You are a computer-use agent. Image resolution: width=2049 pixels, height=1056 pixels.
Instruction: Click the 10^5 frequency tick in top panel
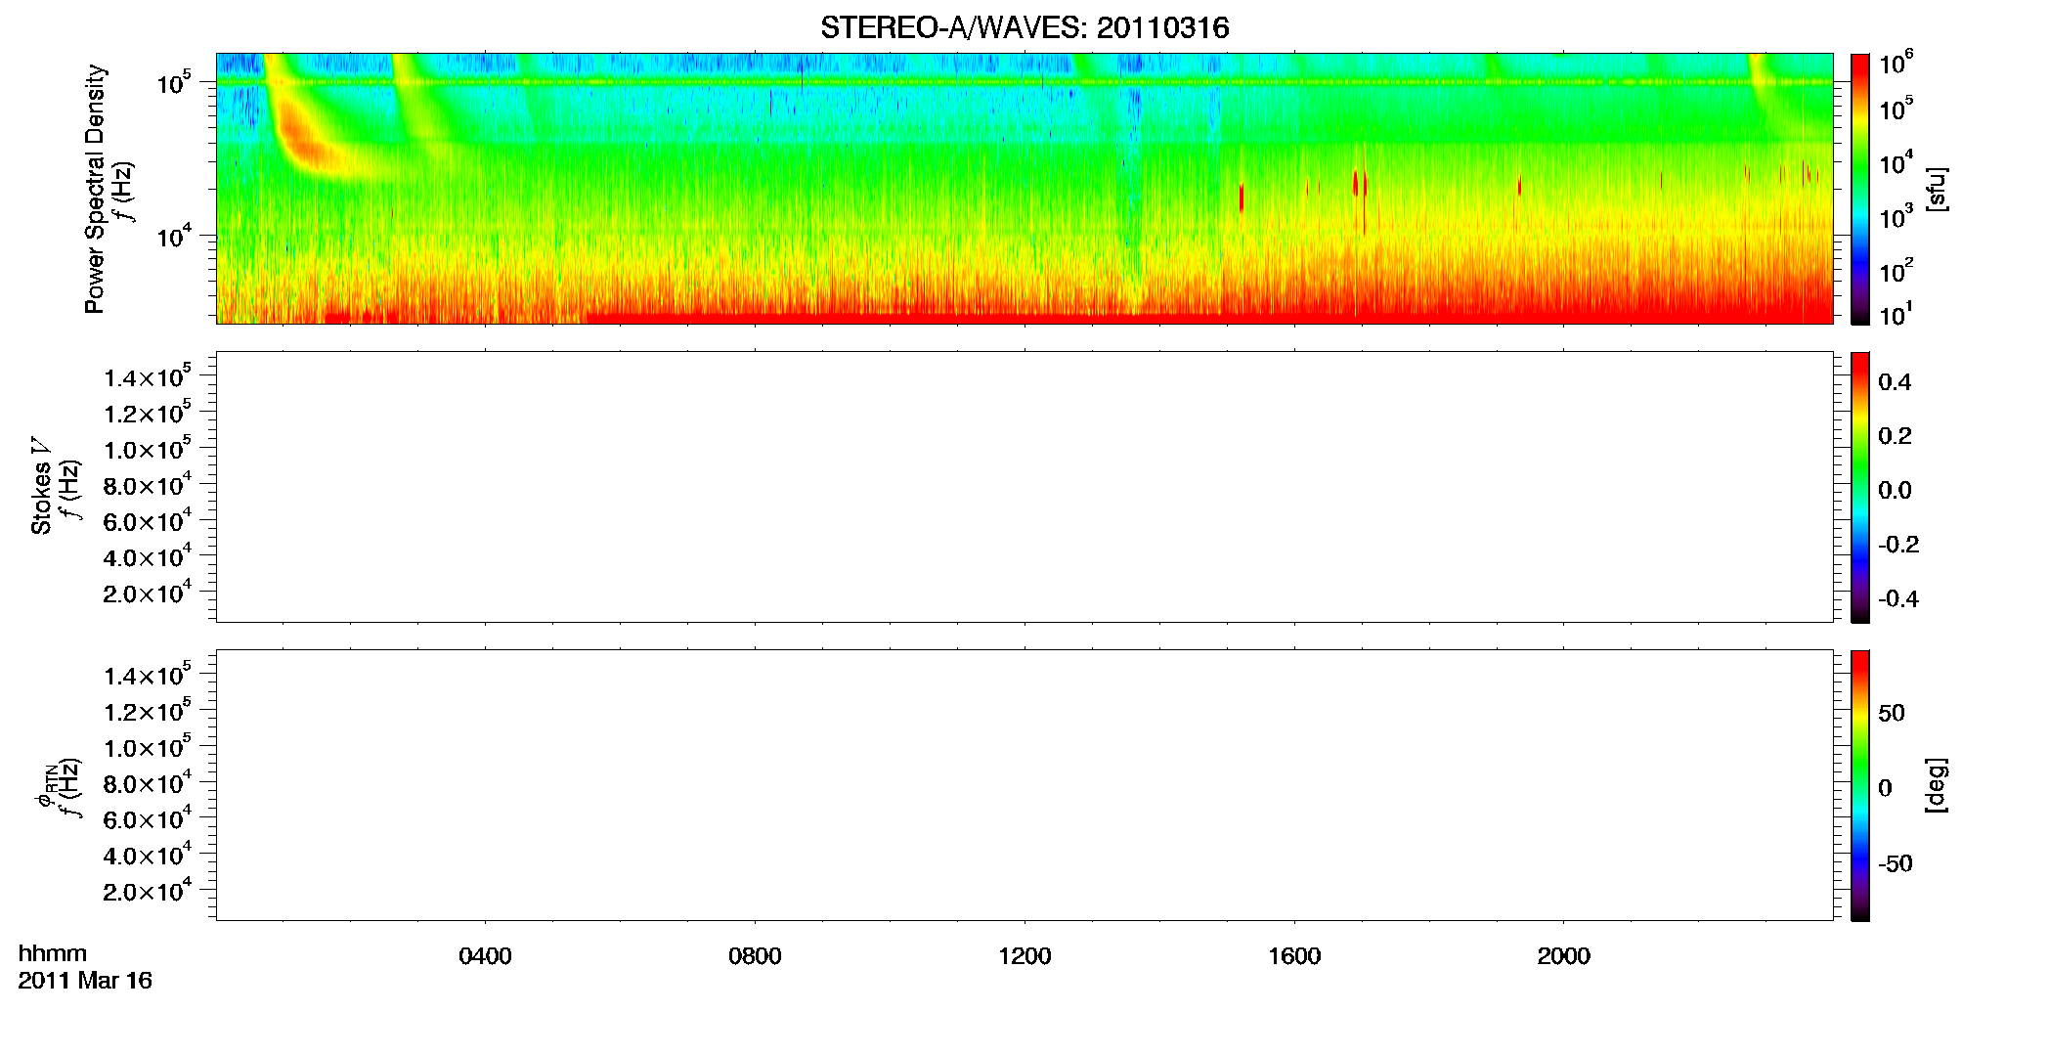[174, 83]
